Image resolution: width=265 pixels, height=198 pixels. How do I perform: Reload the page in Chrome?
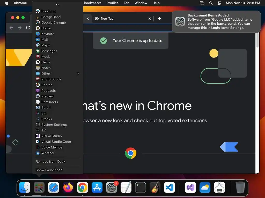click(x=28, y=27)
